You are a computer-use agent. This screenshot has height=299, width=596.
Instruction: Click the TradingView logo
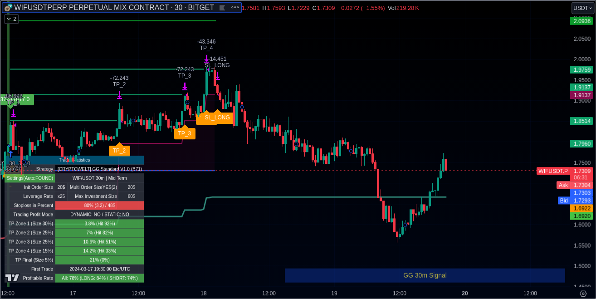click(x=12, y=278)
